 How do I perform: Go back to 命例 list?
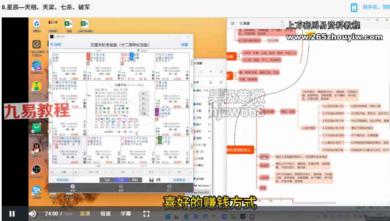pos(55,44)
